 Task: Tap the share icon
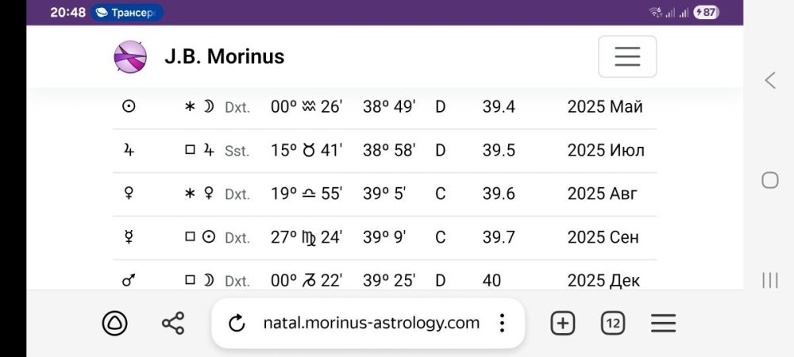pyautogui.click(x=173, y=323)
